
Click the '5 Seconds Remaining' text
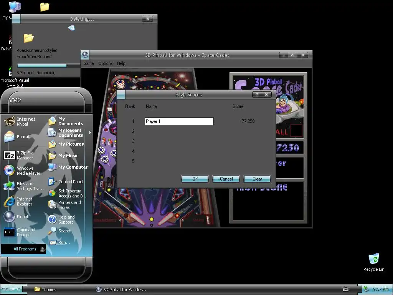click(36, 73)
